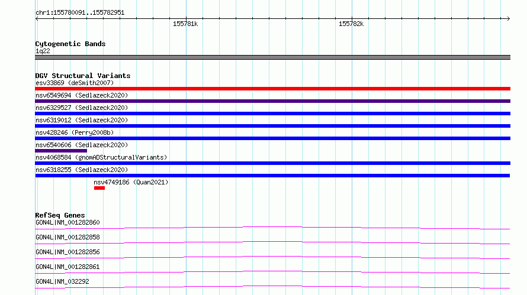Select the 1q22 band label
Viewport: 527px width, 295px height.
tap(43, 51)
